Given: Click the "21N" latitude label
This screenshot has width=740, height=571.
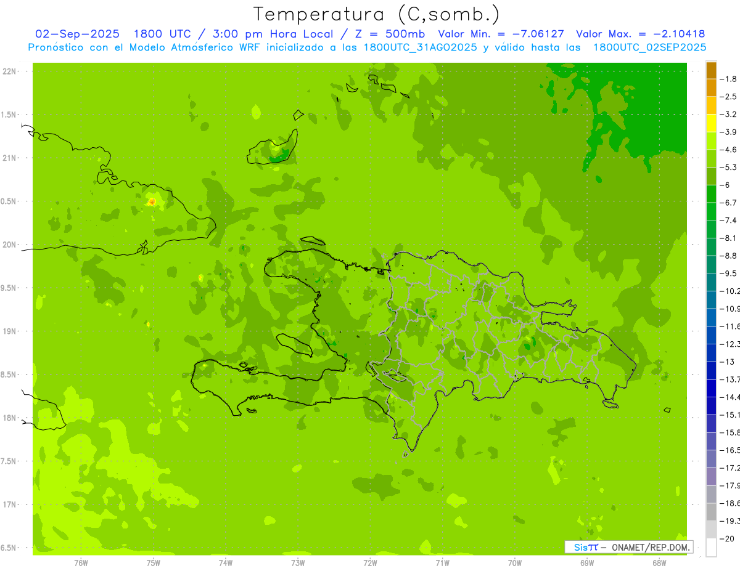Looking at the screenshot, I should tap(10, 158).
